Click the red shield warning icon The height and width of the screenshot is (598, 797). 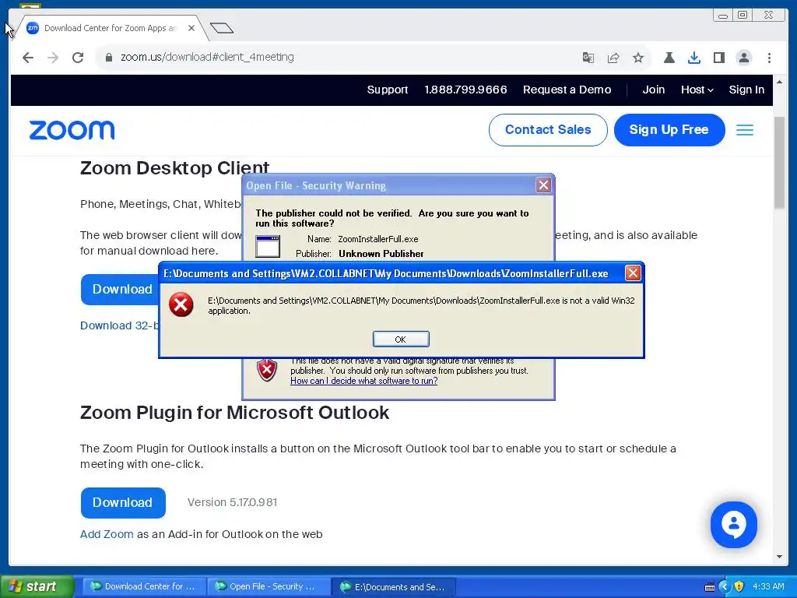(266, 370)
